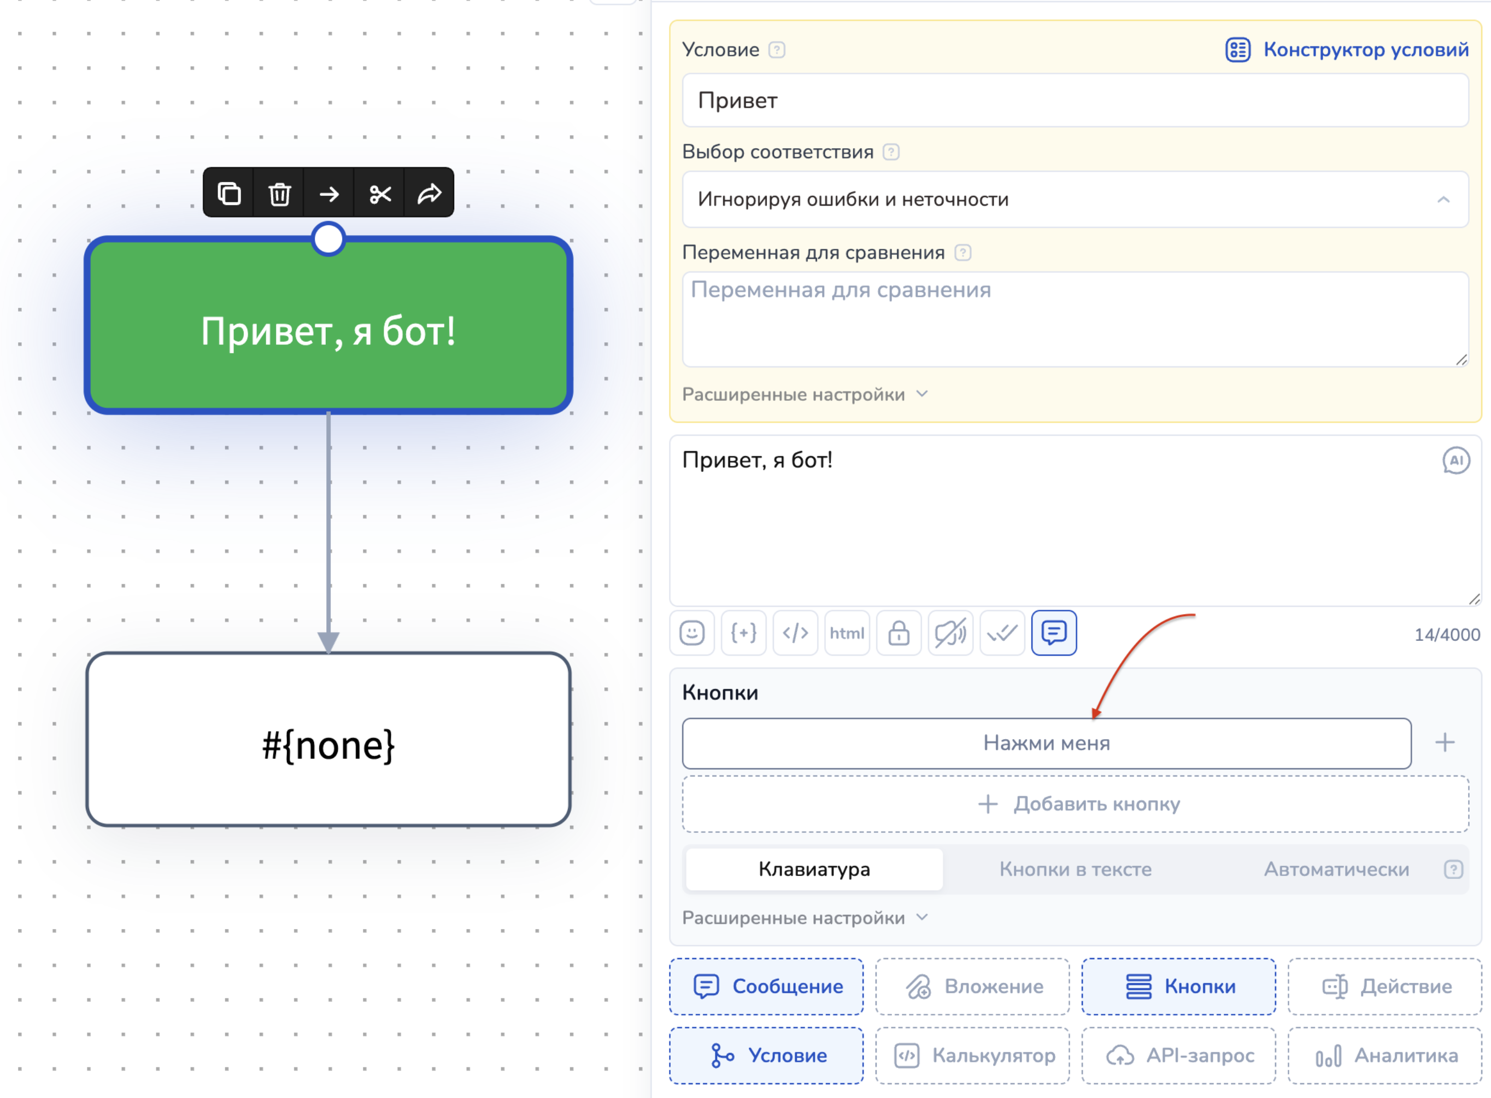Insert a variable with the braces icon
Viewport: 1491px width, 1098px height.
pyautogui.click(x=744, y=633)
